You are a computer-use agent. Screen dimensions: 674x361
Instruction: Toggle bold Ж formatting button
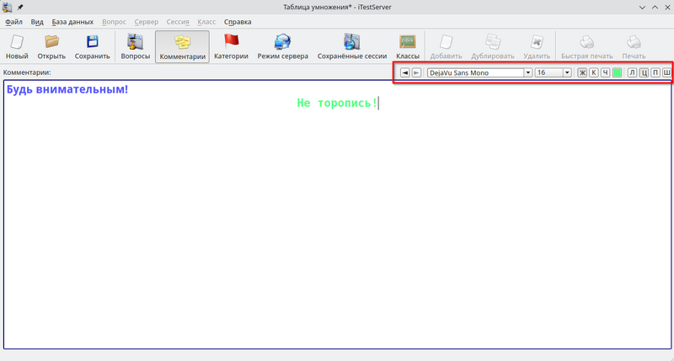click(582, 73)
